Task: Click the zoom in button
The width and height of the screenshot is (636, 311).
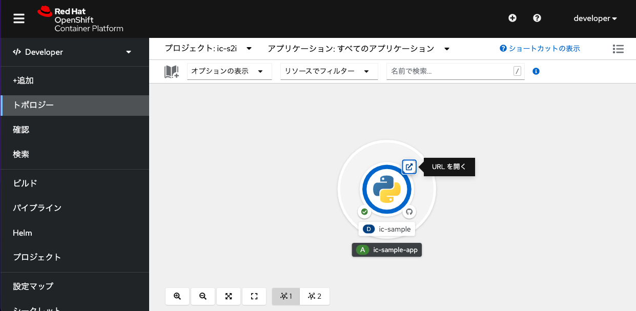Action: coord(177,296)
